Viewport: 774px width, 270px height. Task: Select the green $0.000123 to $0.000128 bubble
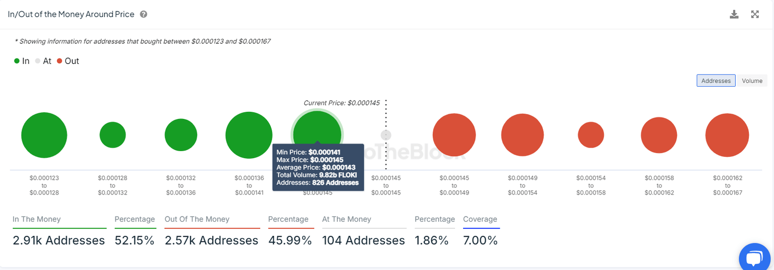pyautogui.click(x=44, y=136)
